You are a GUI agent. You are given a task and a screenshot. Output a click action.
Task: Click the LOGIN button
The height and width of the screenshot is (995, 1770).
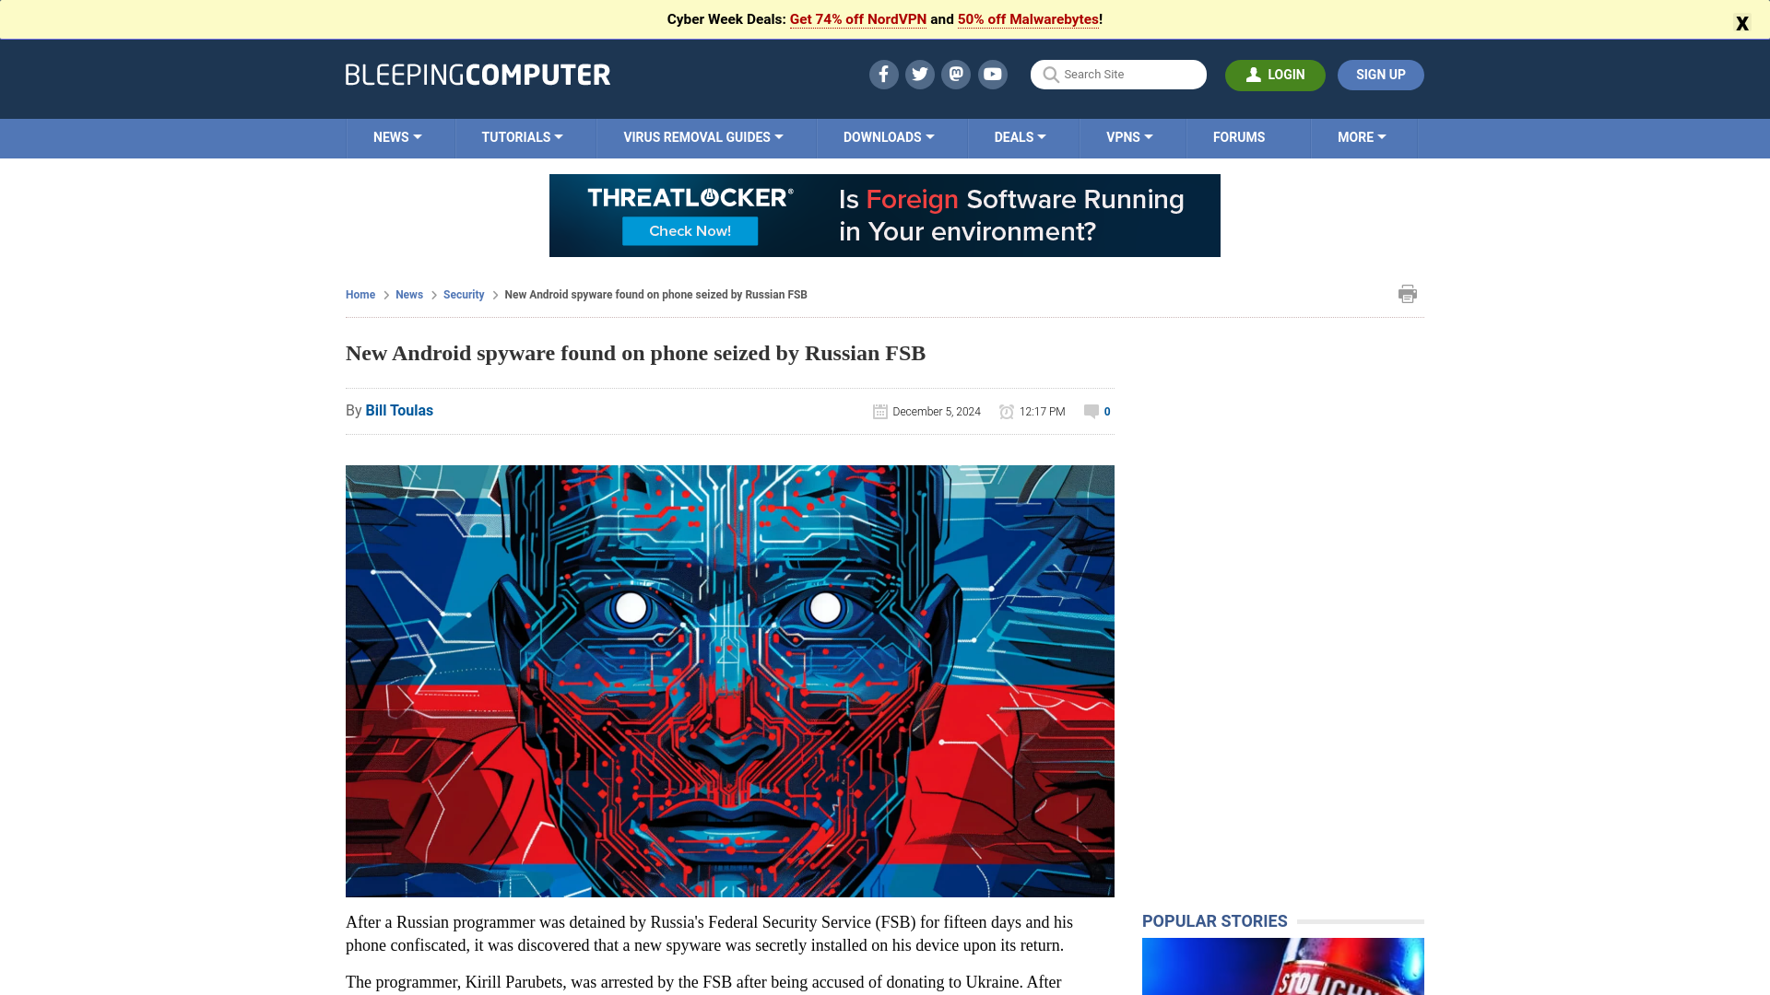click(x=1275, y=74)
